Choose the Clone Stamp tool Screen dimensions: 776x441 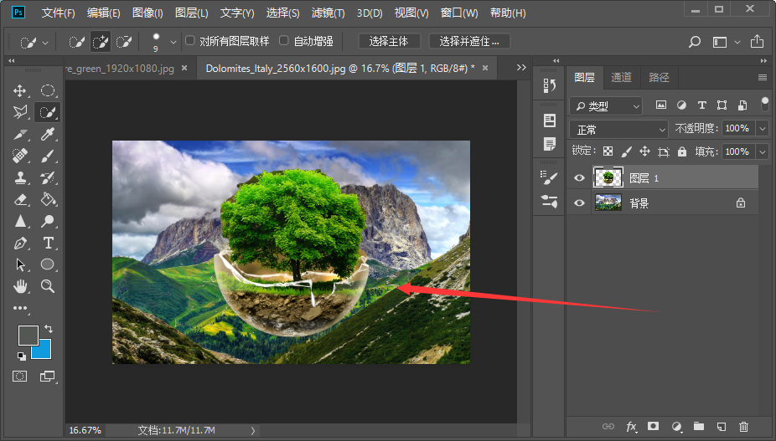(20, 177)
